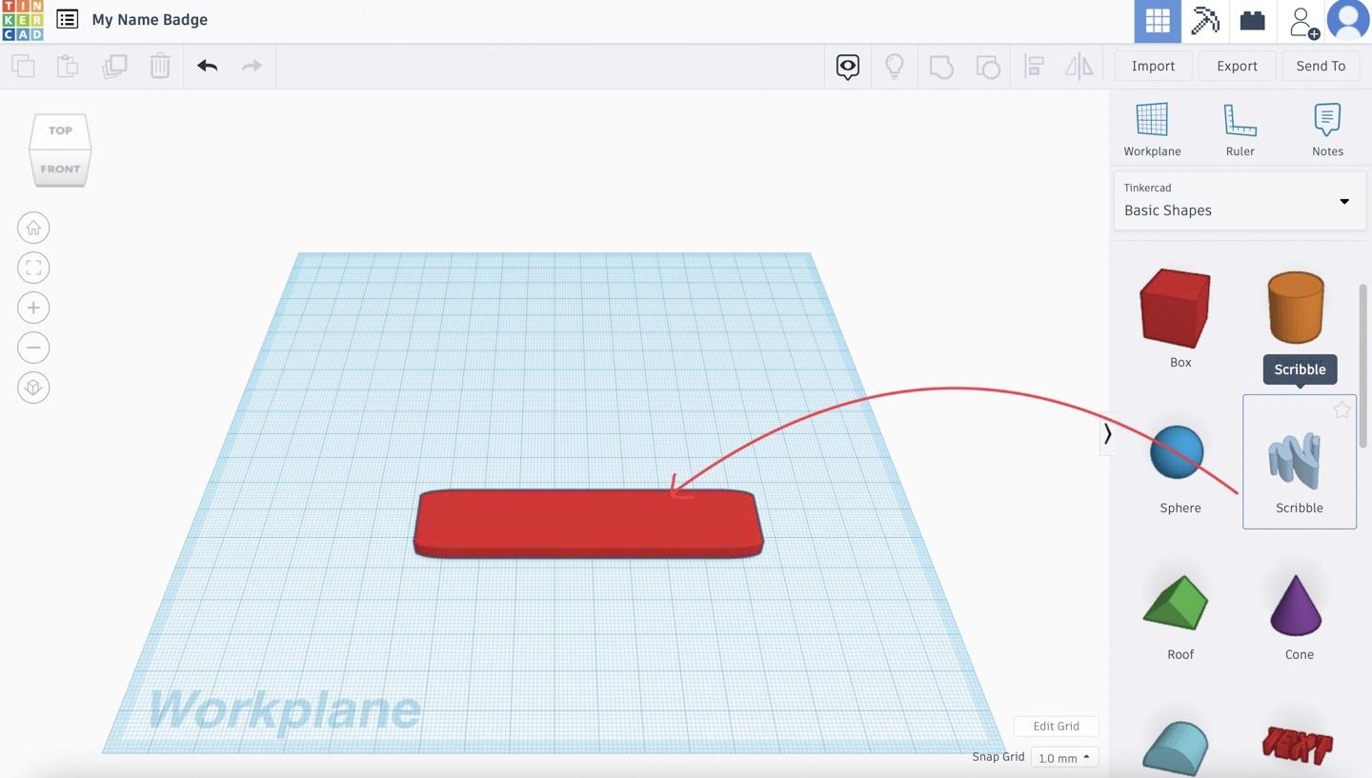
Task: Click the Delete (trash) toolbar icon
Action: point(160,66)
